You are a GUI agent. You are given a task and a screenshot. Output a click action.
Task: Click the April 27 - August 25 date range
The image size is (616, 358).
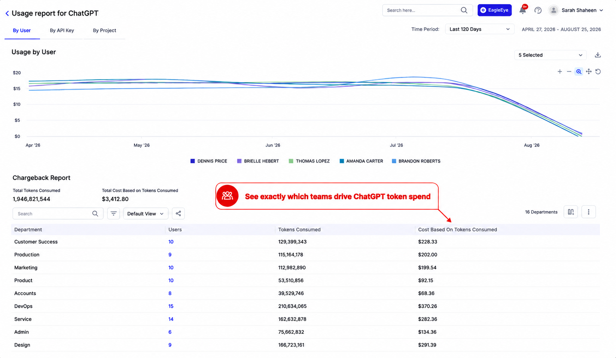pos(561,29)
